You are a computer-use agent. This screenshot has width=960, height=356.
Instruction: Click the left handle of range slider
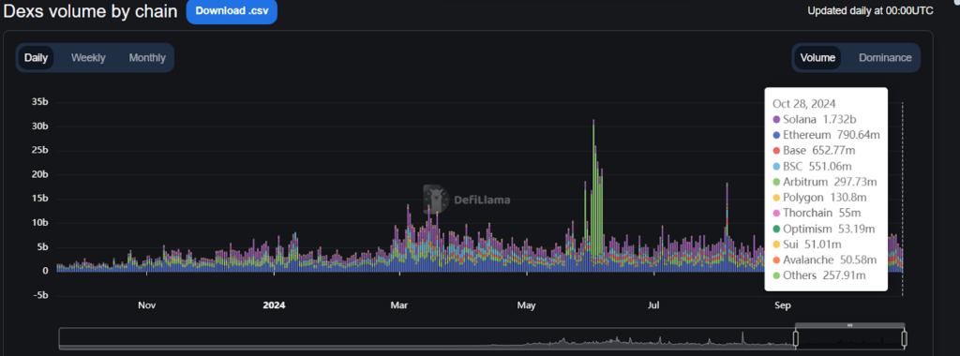click(796, 338)
